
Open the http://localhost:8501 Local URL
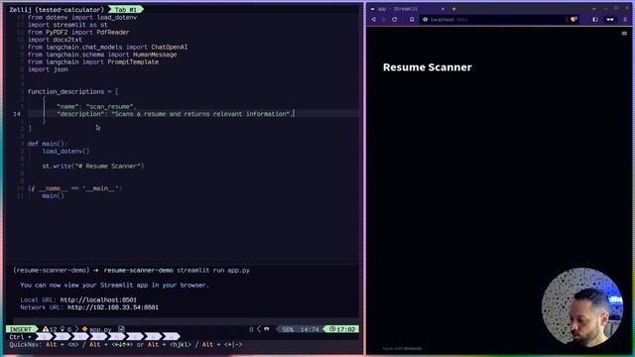98,299
